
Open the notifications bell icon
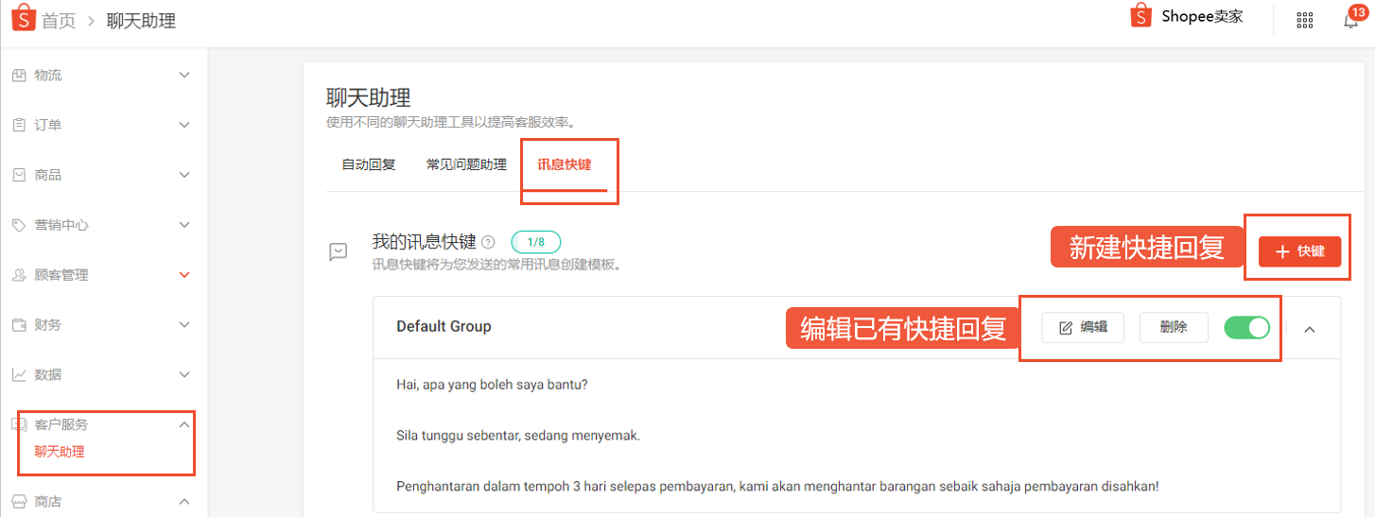point(1351,21)
